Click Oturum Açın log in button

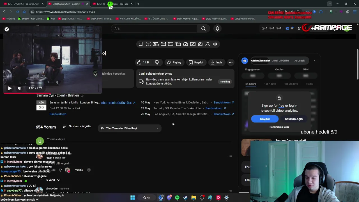[x=294, y=119]
